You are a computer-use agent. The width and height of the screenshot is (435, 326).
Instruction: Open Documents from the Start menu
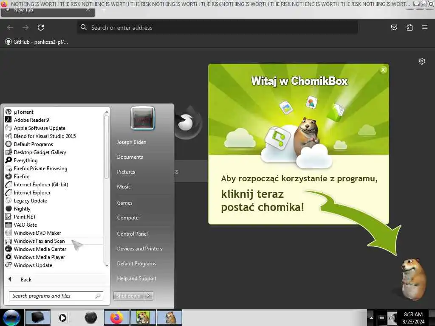point(130,157)
